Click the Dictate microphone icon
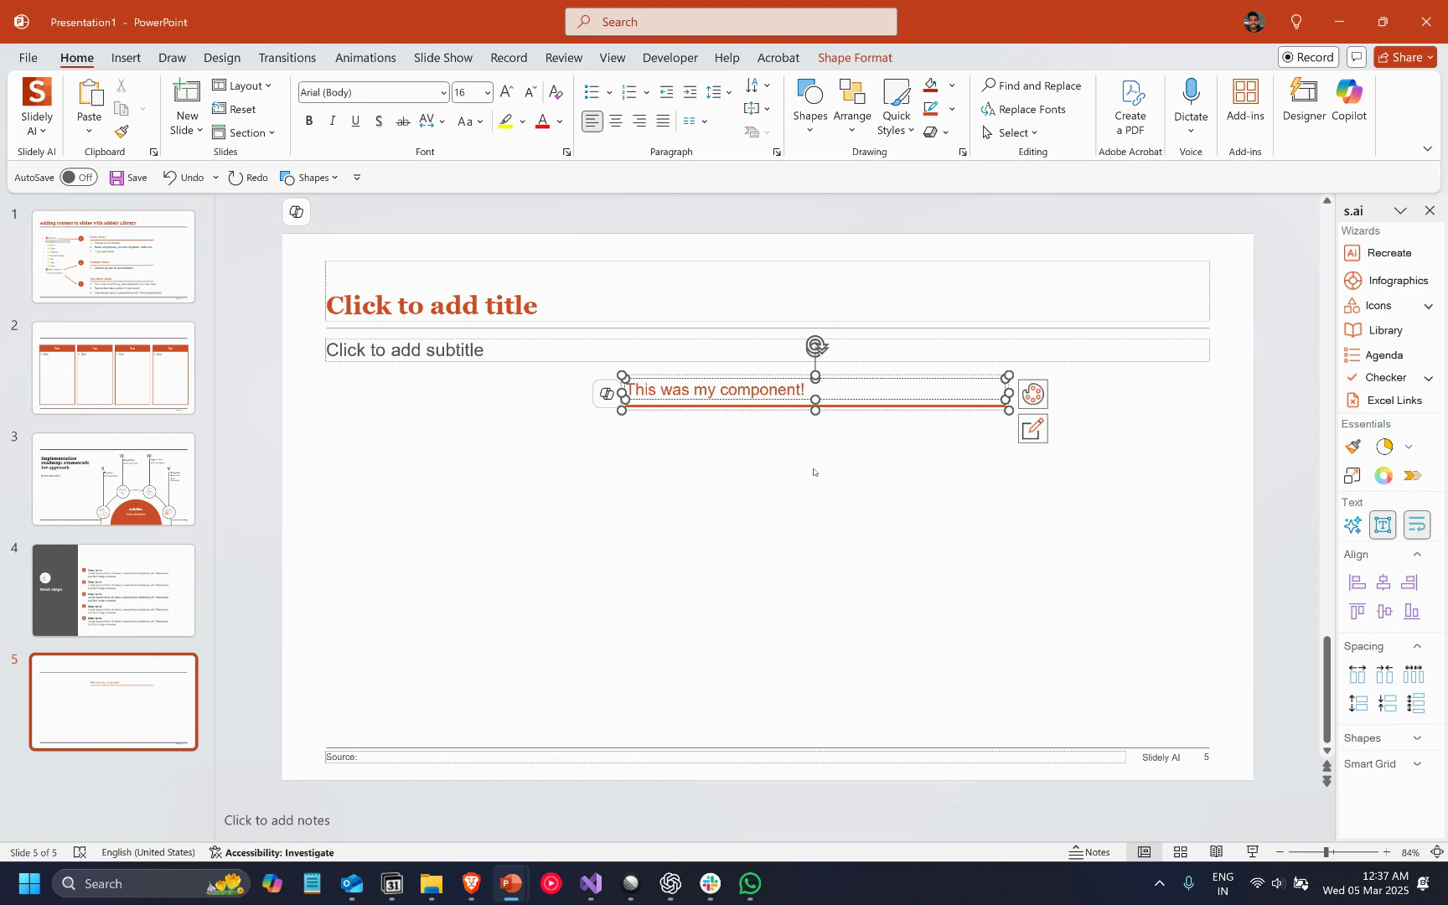 tap(1190, 92)
